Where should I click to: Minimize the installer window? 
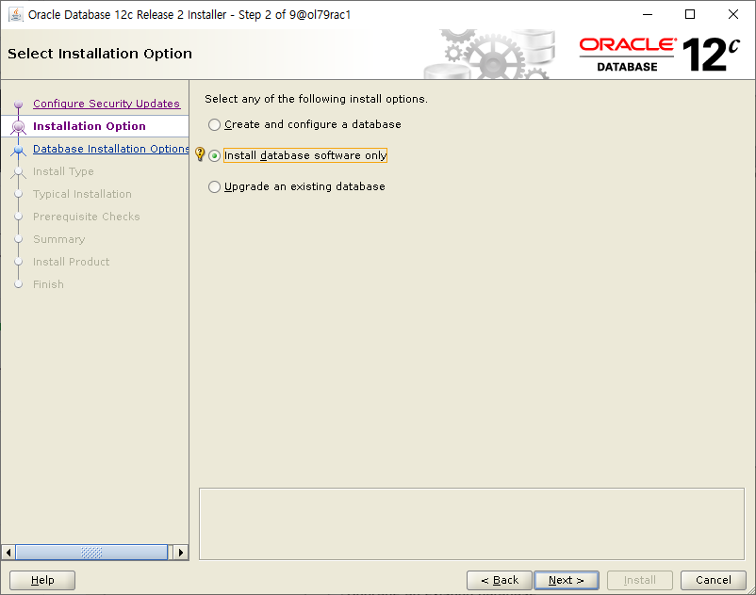(648, 14)
